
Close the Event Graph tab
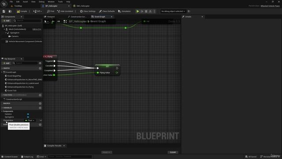tap(111, 17)
